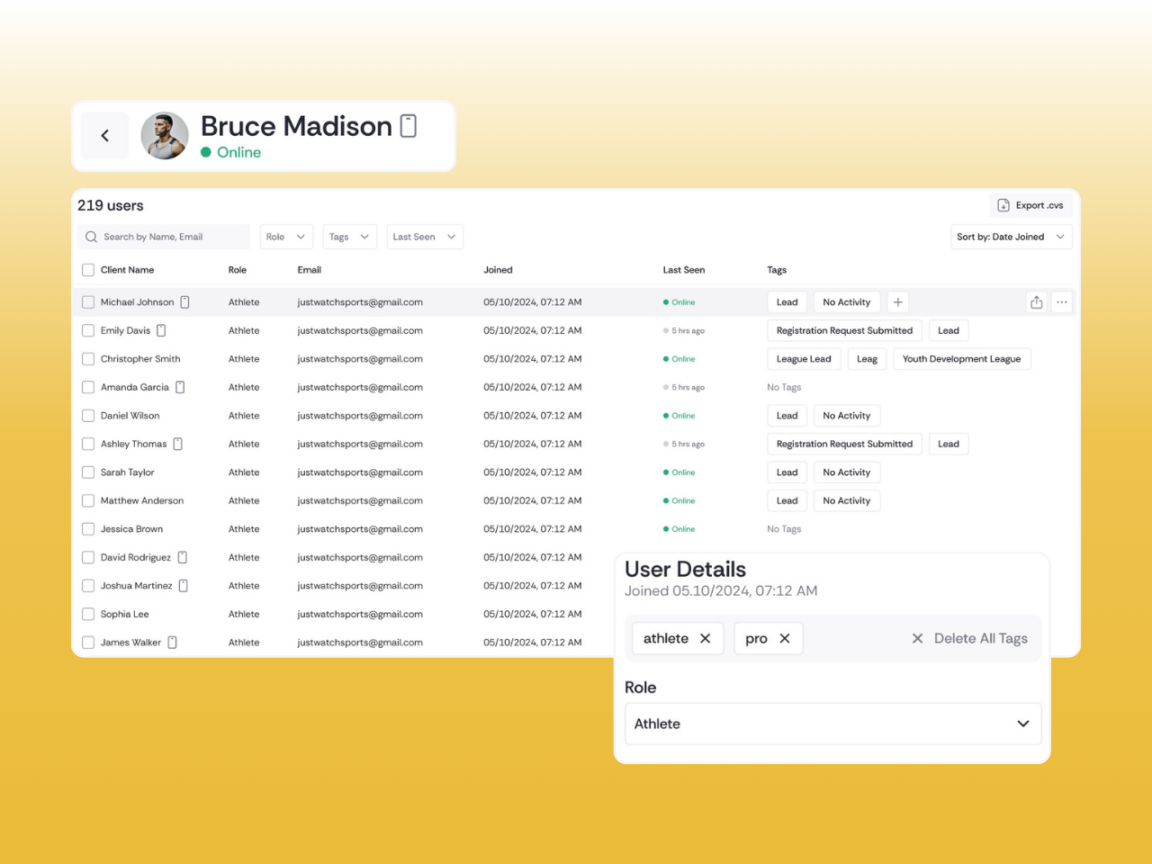Open the Sort by: Date Joined selector
This screenshot has width=1152, height=864.
[x=1011, y=237]
